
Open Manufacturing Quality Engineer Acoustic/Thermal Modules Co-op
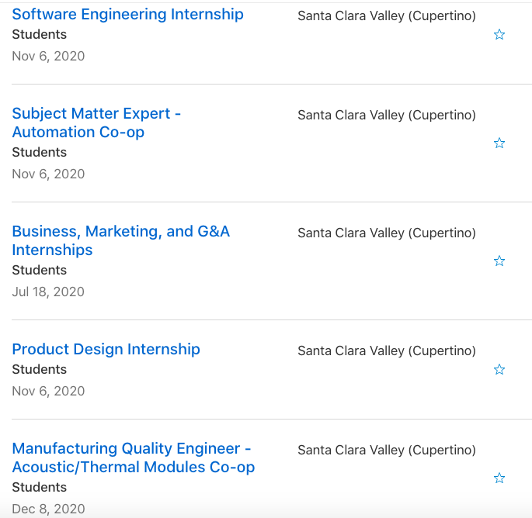133,458
